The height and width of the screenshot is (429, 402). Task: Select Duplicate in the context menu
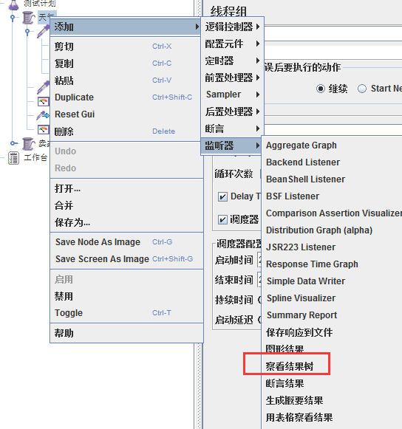[126, 97]
